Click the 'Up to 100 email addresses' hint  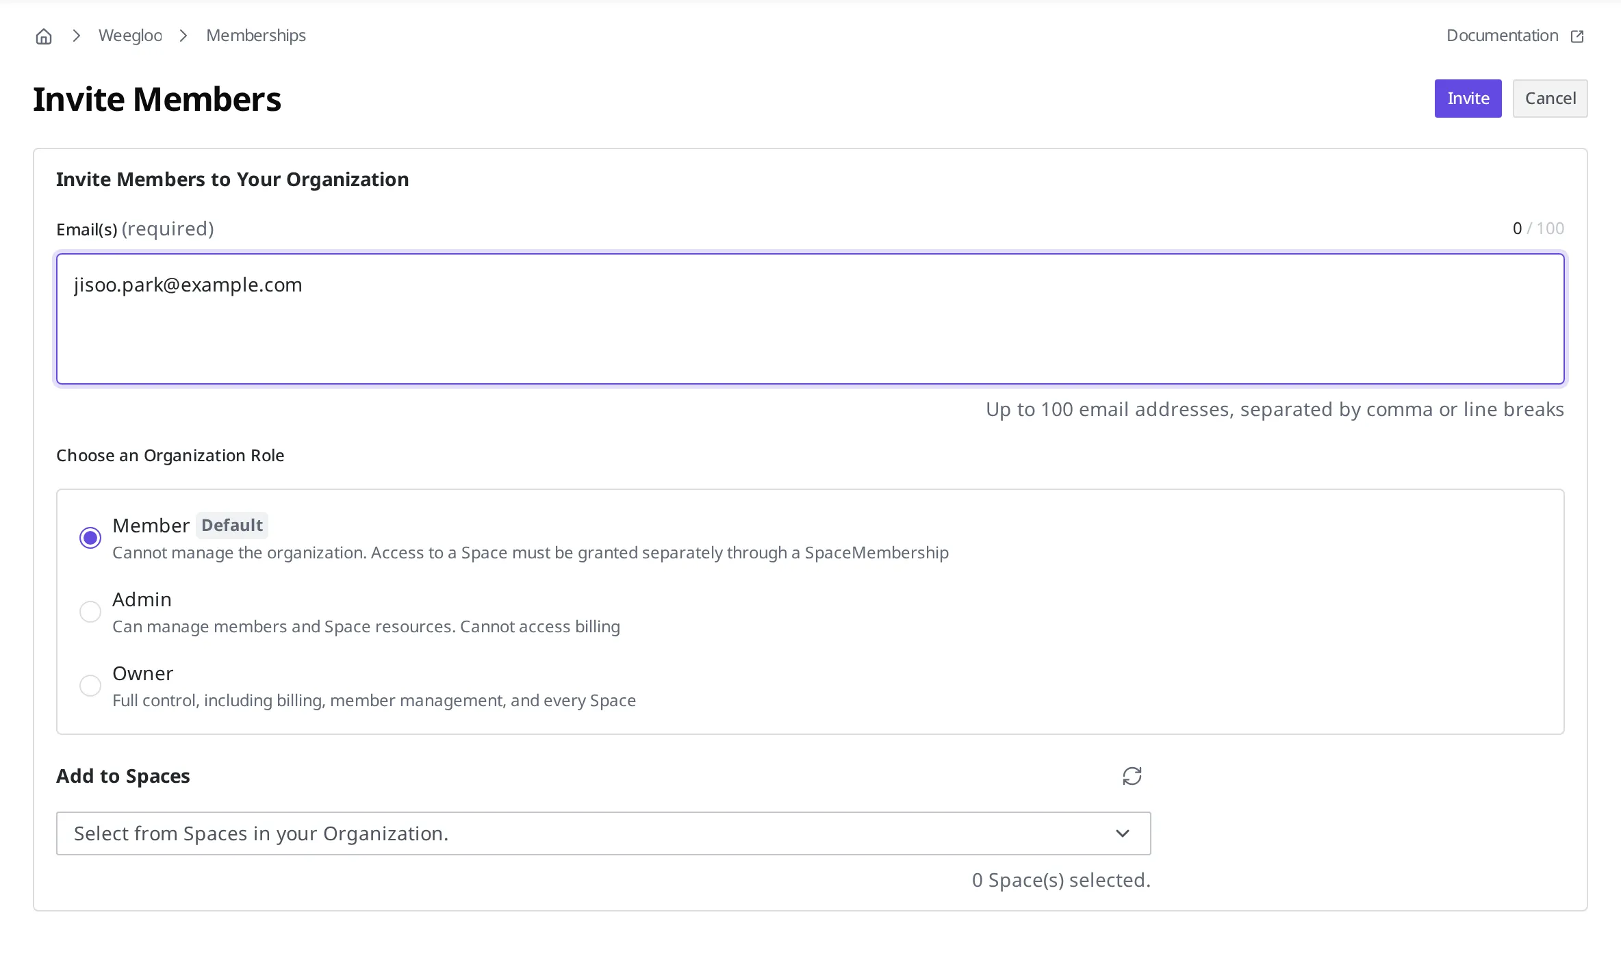[x=1275, y=409]
